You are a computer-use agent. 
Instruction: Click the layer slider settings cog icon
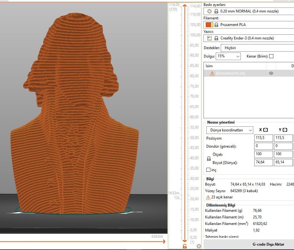point(199,246)
